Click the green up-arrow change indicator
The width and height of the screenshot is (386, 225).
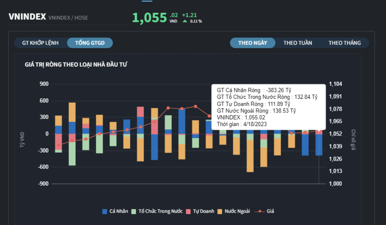(x=185, y=21)
